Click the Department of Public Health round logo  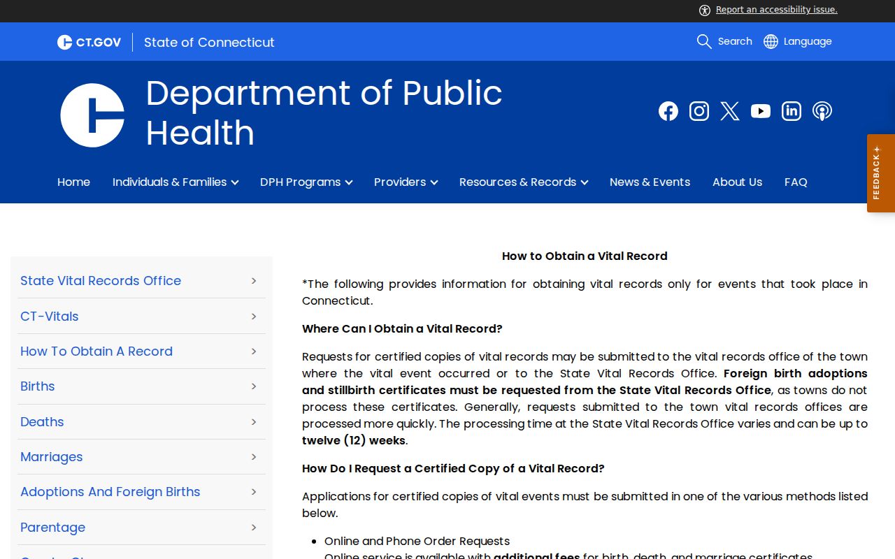[92, 115]
